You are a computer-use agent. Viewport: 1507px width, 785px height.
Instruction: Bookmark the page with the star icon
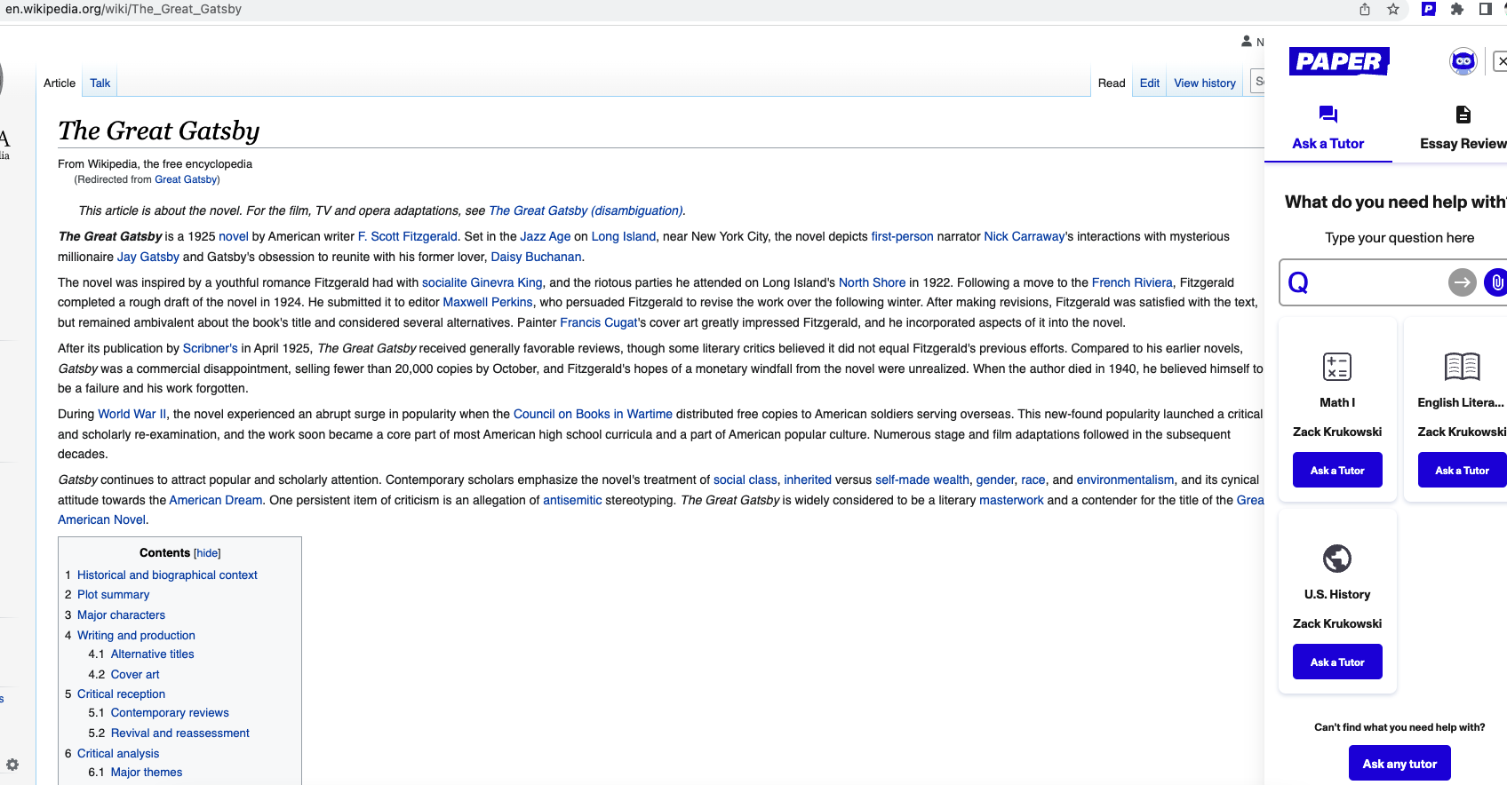point(1393,9)
